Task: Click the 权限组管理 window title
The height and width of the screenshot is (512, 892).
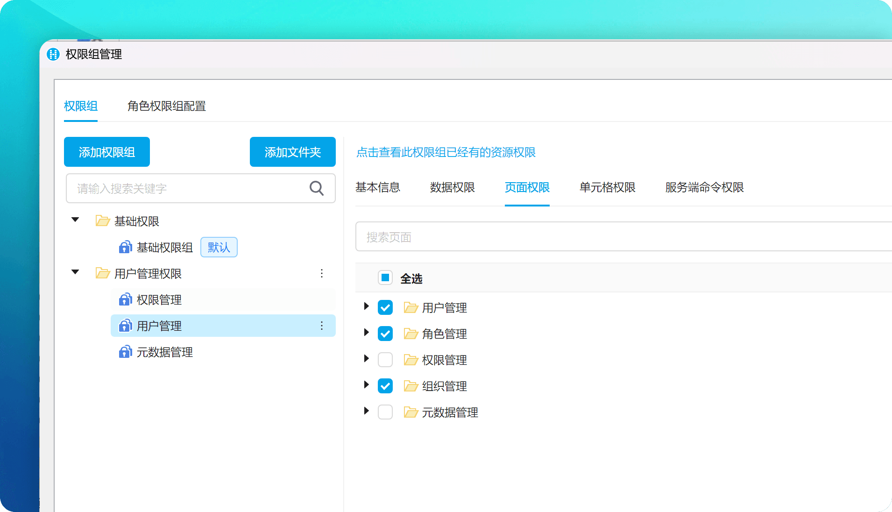Action: tap(94, 54)
